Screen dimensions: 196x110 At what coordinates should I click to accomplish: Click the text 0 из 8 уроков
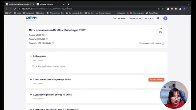click(x=38, y=99)
